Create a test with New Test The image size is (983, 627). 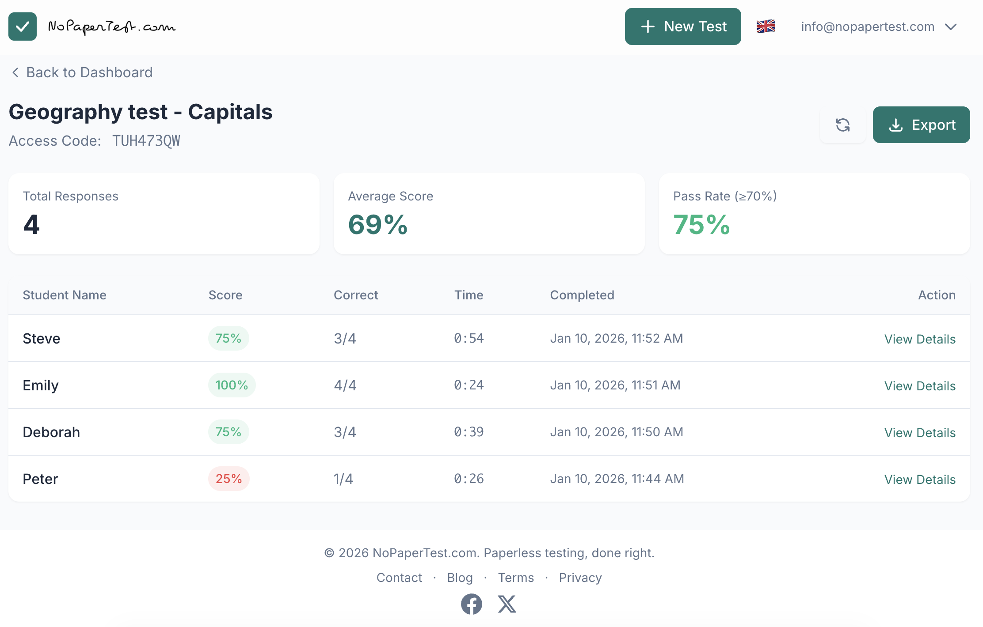pos(682,26)
